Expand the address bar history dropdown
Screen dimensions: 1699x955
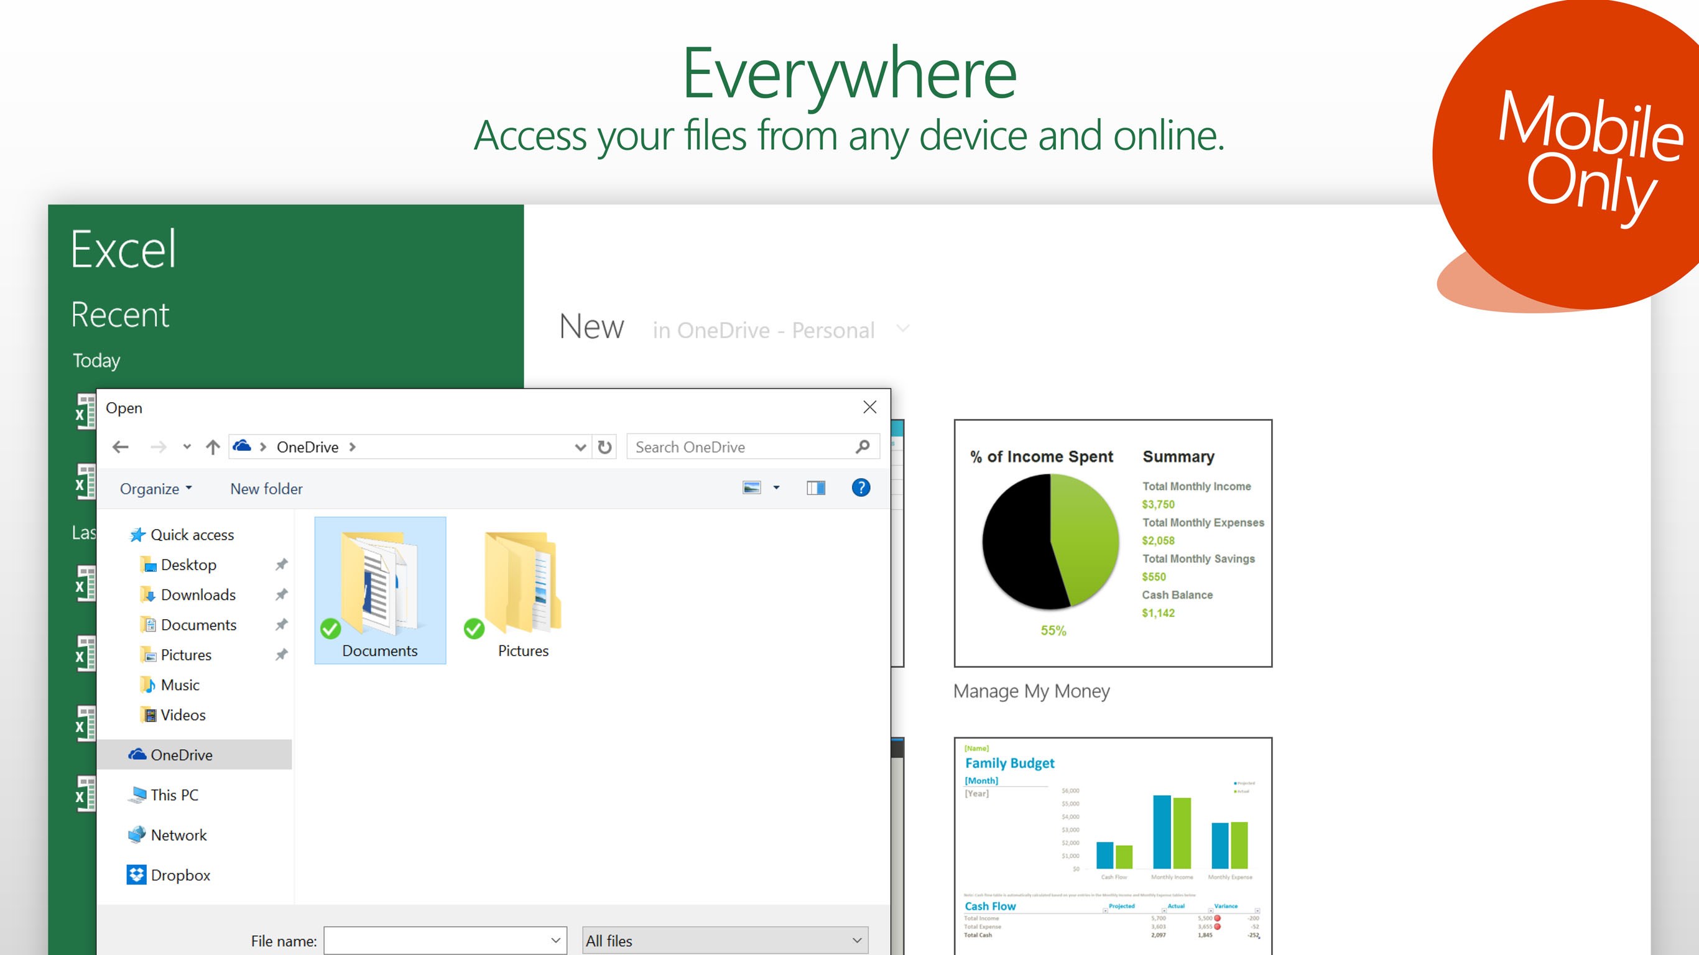580,447
